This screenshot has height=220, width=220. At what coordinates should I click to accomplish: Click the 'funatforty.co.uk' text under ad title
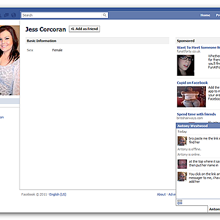pyautogui.click(x=188, y=51)
